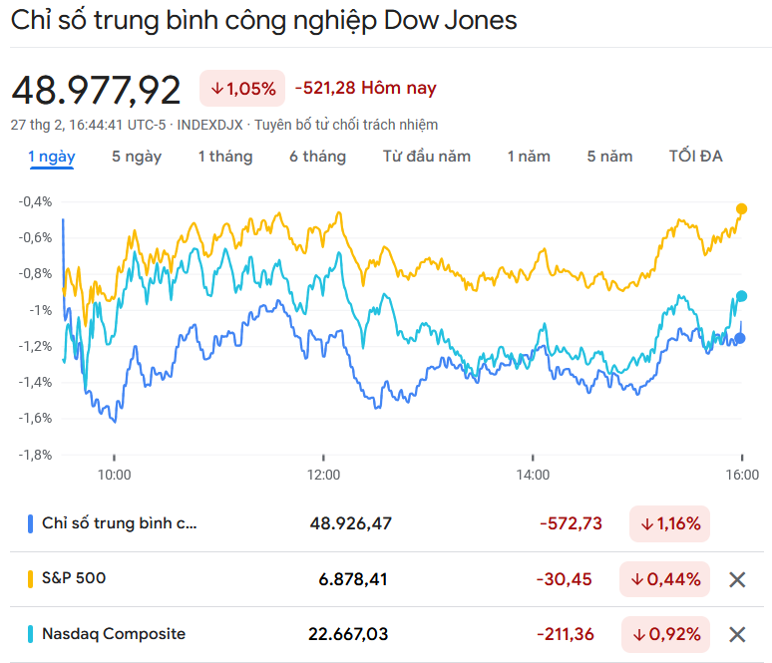The height and width of the screenshot is (663, 772).
Task: Select the "TỐI ĐA" range tab
Action: (x=695, y=157)
